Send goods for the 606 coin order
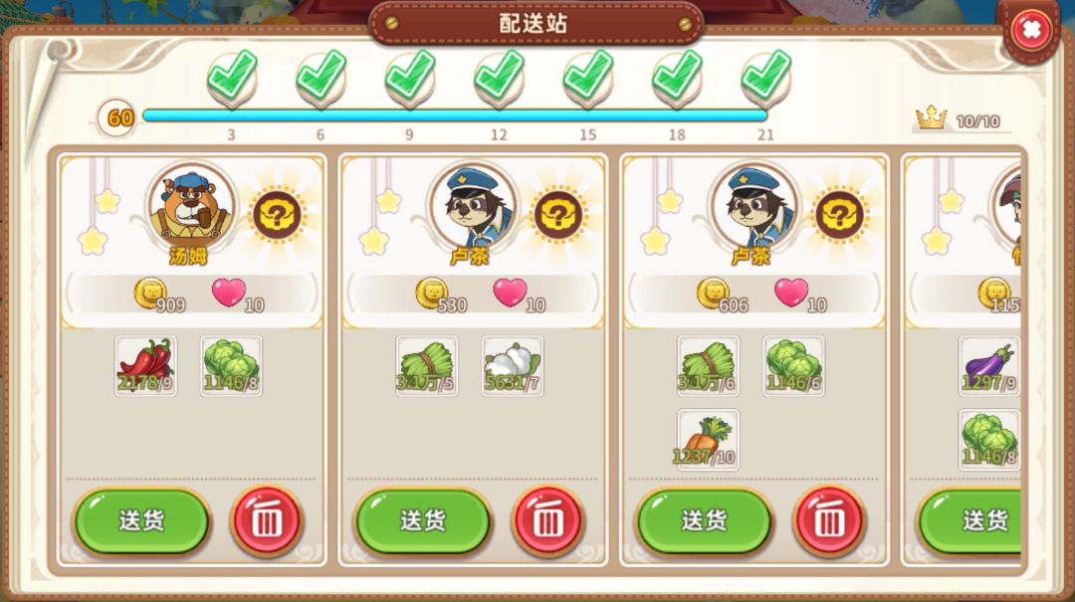The image size is (1075, 602). click(704, 521)
